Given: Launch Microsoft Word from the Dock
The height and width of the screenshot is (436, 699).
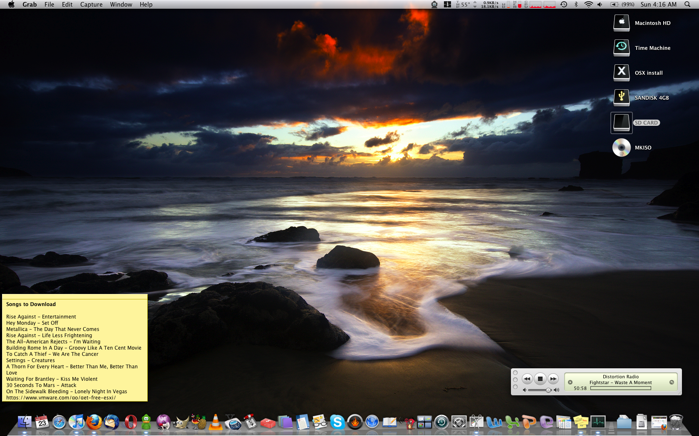Looking at the screenshot, I should click(x=494, y=422).
